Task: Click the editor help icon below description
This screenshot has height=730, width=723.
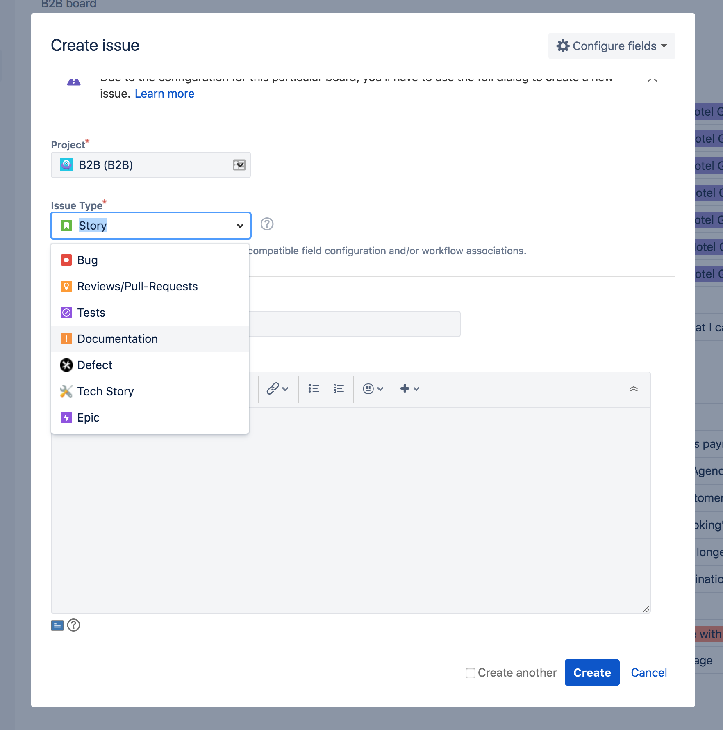Action: (74, 625)
